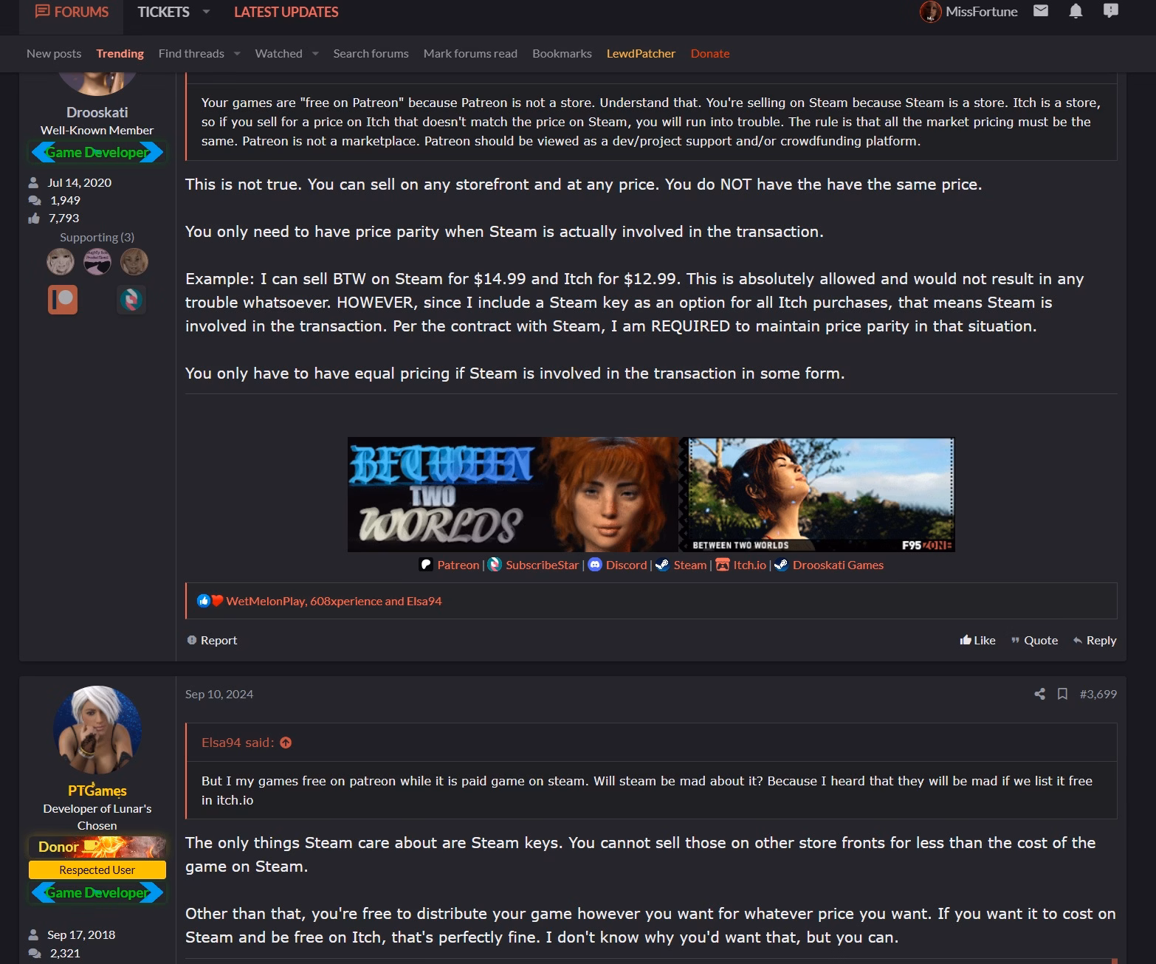This screenshot has width=1156, height=964.
Task: Click PTGames Game Developer badge
Action: (97, 892)
